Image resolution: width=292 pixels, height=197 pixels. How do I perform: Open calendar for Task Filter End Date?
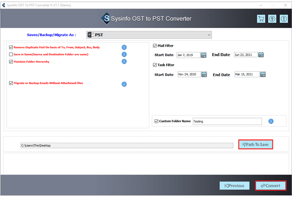263,74
